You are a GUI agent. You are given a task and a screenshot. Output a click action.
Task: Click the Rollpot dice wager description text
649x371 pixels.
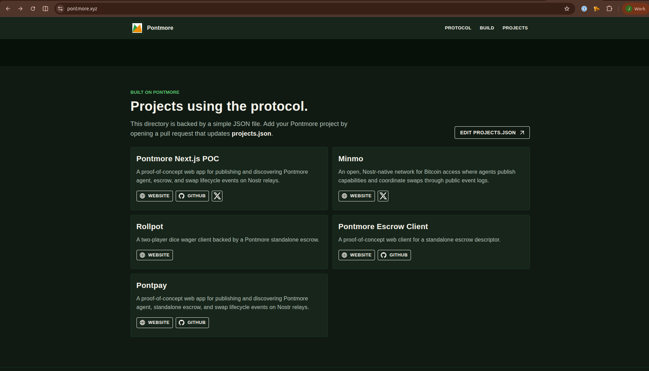pos(228,240)
